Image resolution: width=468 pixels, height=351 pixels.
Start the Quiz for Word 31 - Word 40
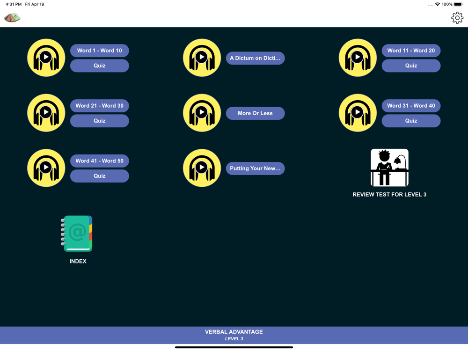[411, 121]
